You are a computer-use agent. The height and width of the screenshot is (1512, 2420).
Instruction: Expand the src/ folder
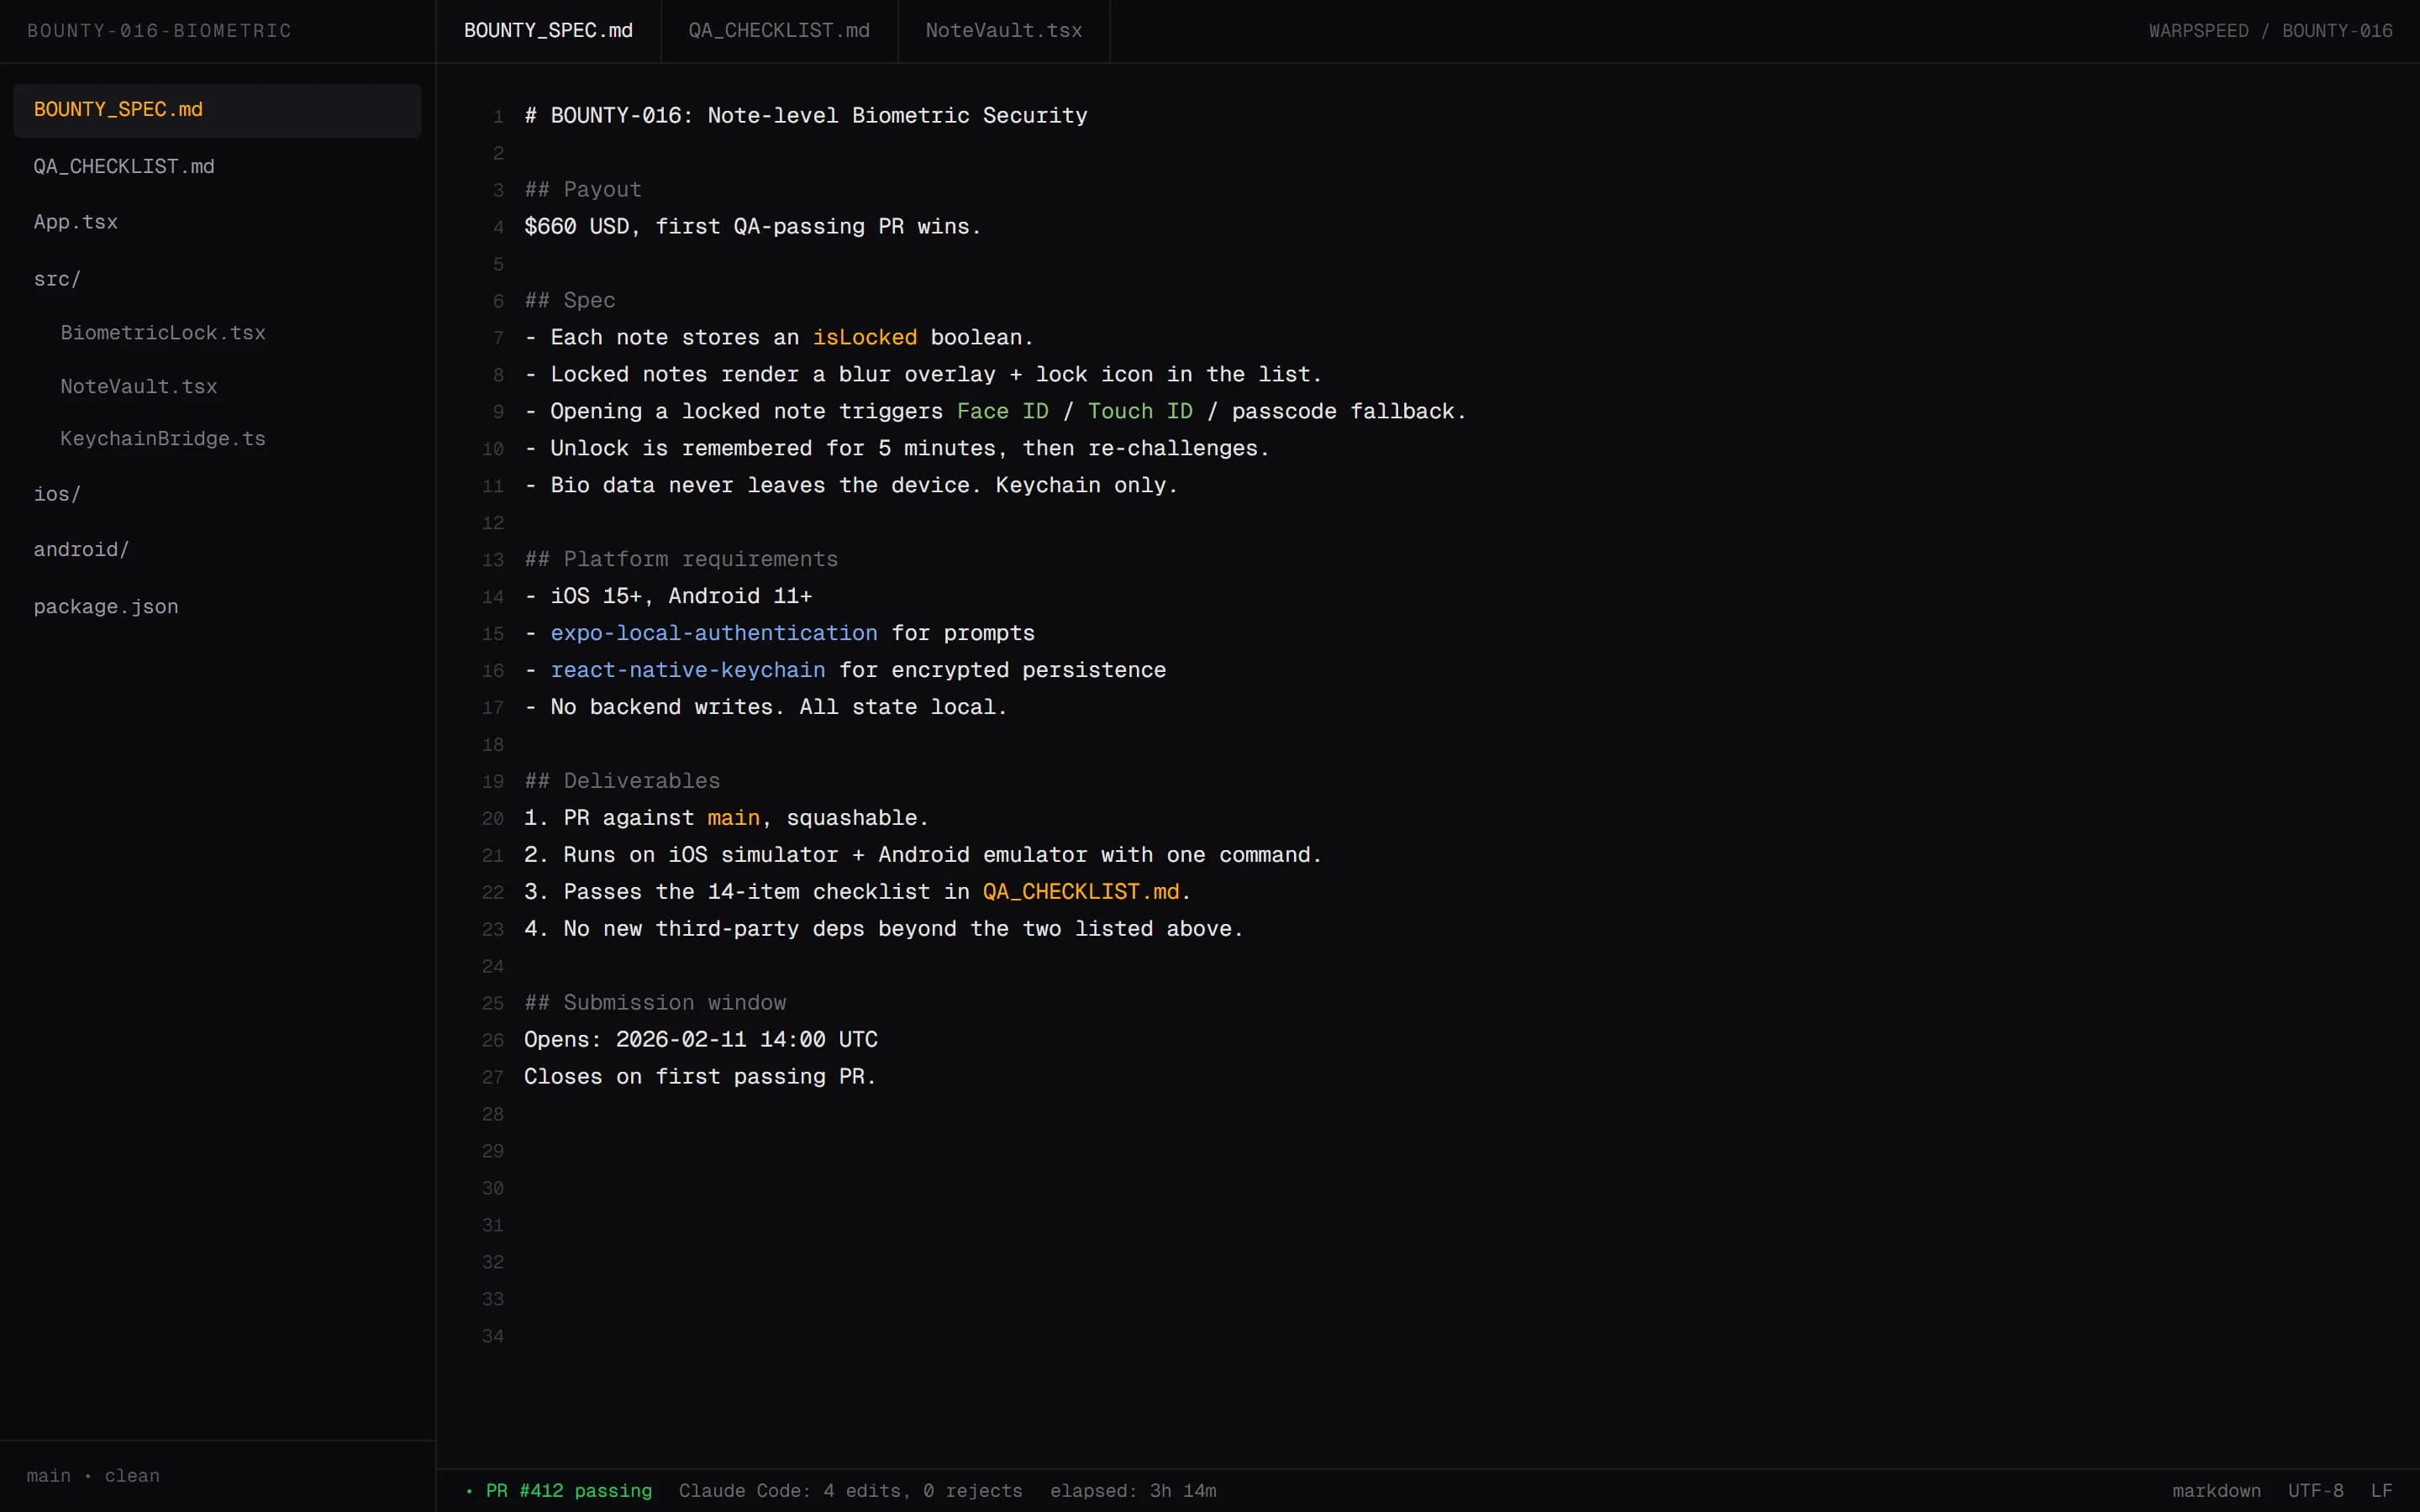[57, 278]
